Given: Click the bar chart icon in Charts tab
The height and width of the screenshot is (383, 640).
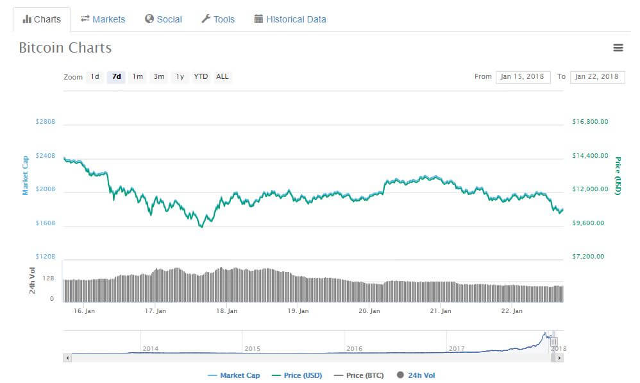Looking at the screenshot, I should click(x=27, y=19).
